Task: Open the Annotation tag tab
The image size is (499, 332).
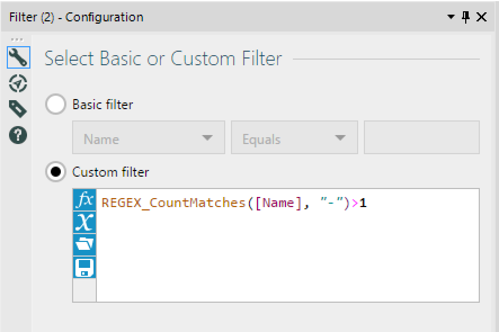Action: click(x=19, y=109)
